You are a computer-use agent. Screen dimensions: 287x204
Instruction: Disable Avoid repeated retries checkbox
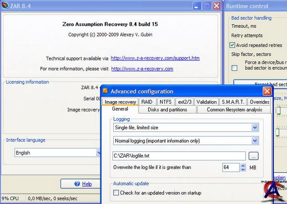[x=233, y=45]
